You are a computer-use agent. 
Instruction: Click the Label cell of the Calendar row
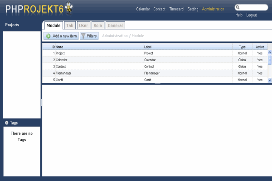click(x=188, y=60)
